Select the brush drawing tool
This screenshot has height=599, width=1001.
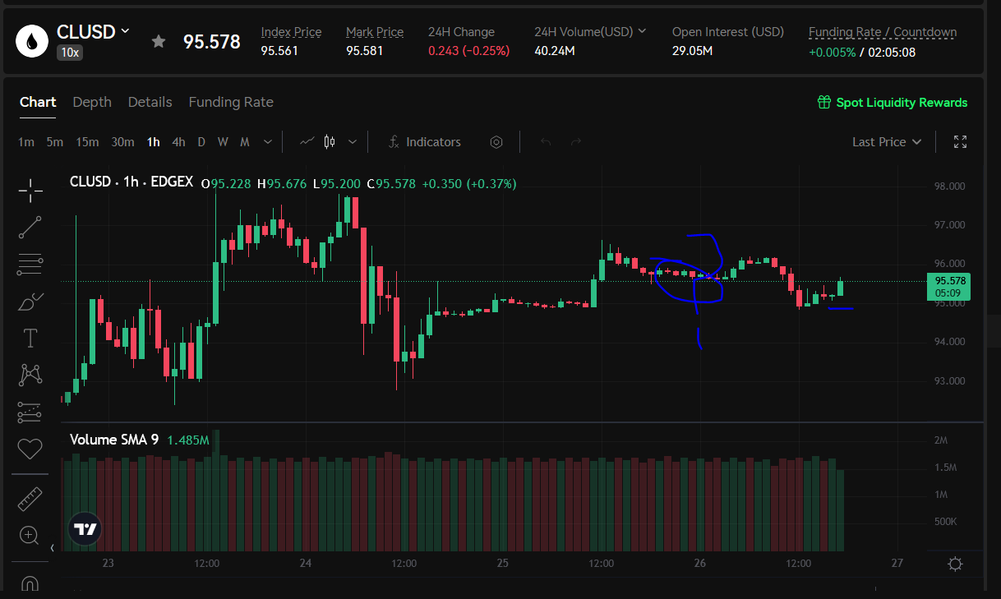30,302
